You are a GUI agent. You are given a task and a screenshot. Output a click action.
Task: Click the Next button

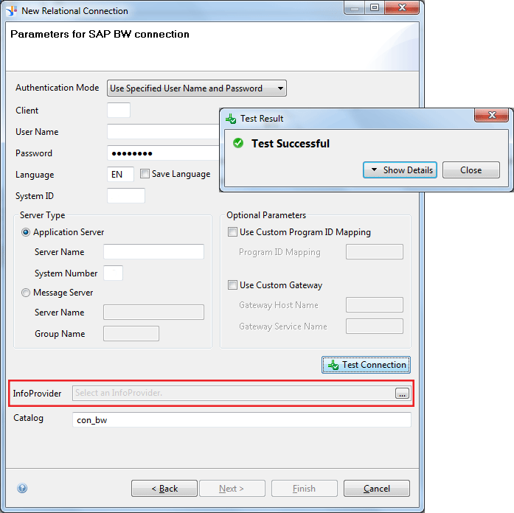(x=232, y=489)
